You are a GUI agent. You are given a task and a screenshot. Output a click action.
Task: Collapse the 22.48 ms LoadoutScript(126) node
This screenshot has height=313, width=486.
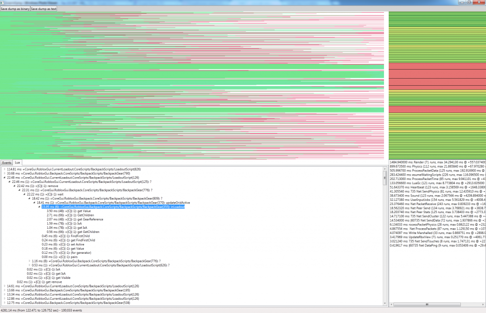coord(4,178)
